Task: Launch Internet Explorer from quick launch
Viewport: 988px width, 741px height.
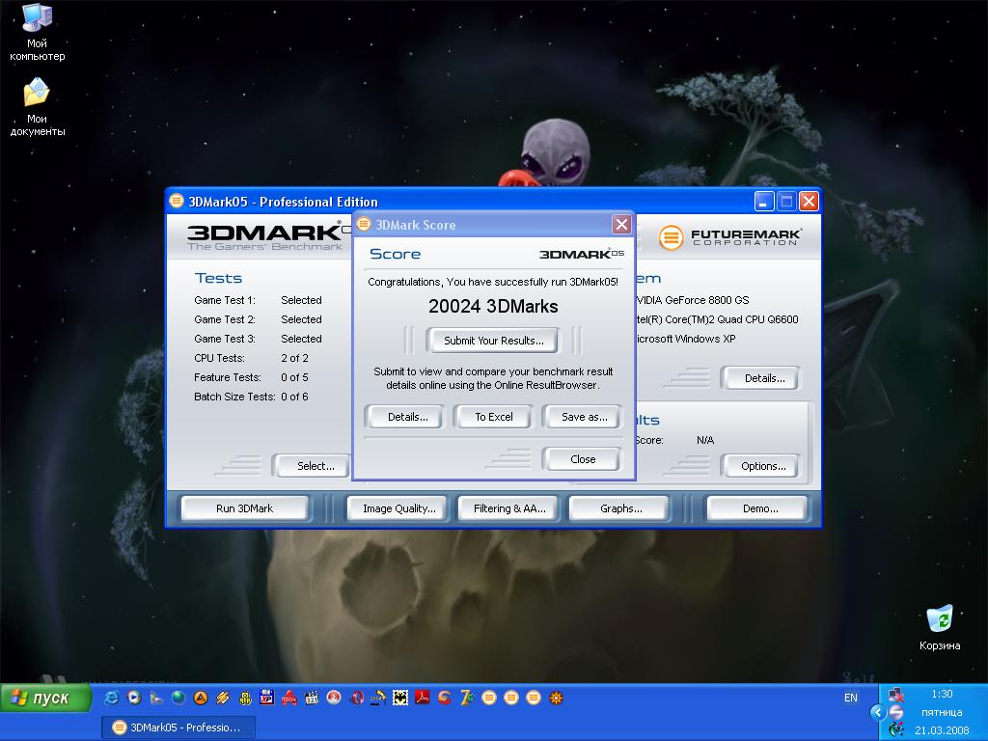Action: coord(112,698)
